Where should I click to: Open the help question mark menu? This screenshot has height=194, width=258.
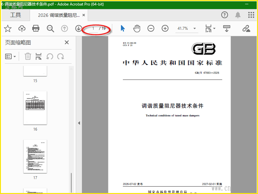tap(224, 15)
